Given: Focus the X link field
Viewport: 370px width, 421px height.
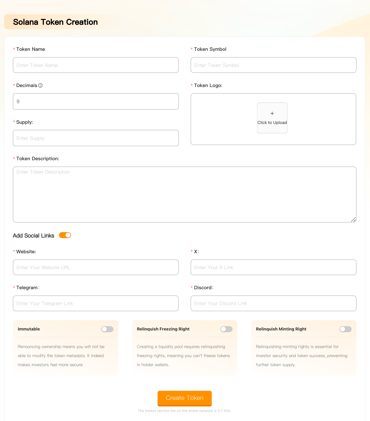Looking at the screenshot, I should tap(273, 267).
